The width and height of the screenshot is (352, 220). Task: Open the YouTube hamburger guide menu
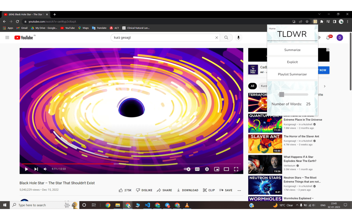pyautogui.click(x=7, y=38)
